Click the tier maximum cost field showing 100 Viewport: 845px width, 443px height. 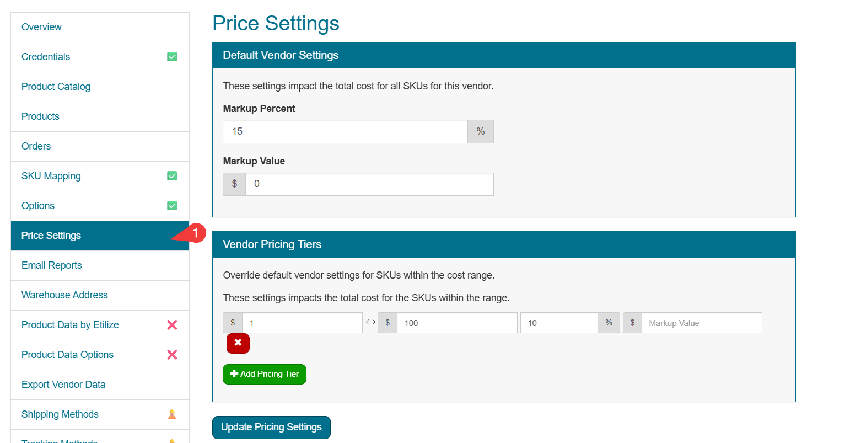click(x=456, y=323)
